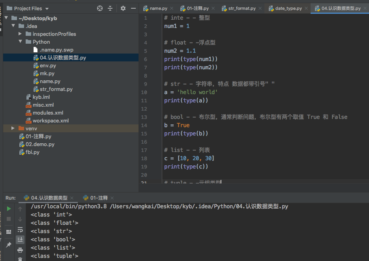
Task: Select kyb.iml file
Action: coord(38,97)
